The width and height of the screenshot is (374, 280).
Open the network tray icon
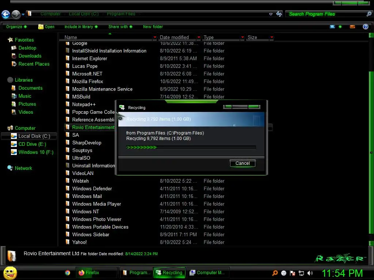coord(301,273)
